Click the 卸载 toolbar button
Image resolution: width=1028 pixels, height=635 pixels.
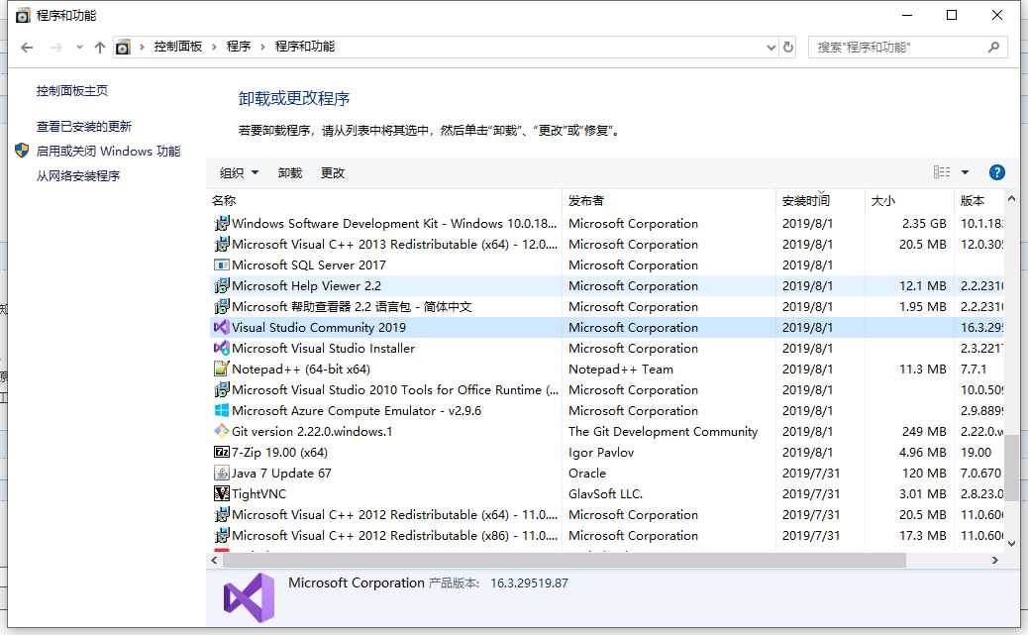(x=290, y=173)
